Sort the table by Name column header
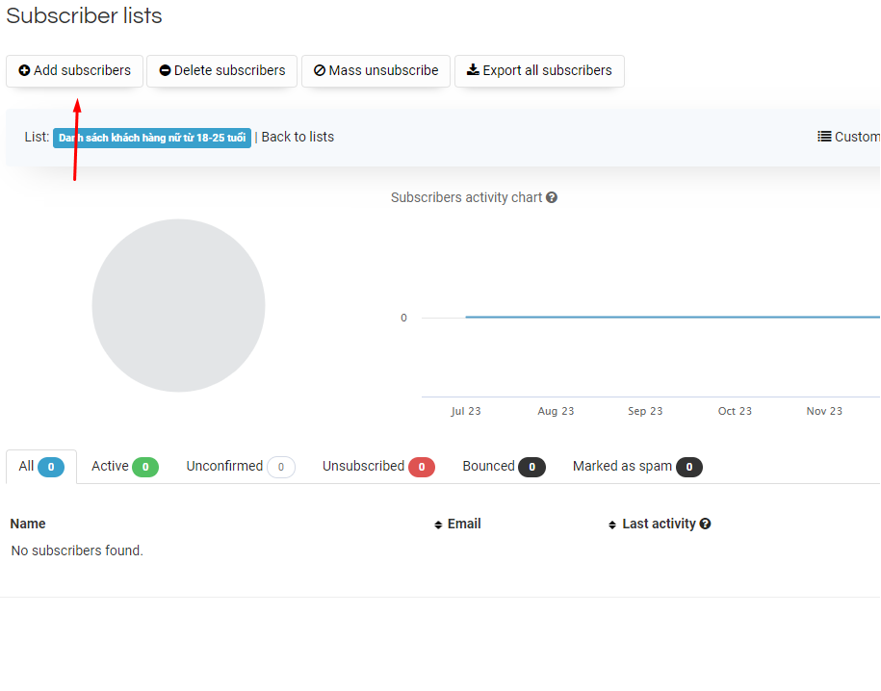Viewport: 881px width, 691px height. point(28,524)
